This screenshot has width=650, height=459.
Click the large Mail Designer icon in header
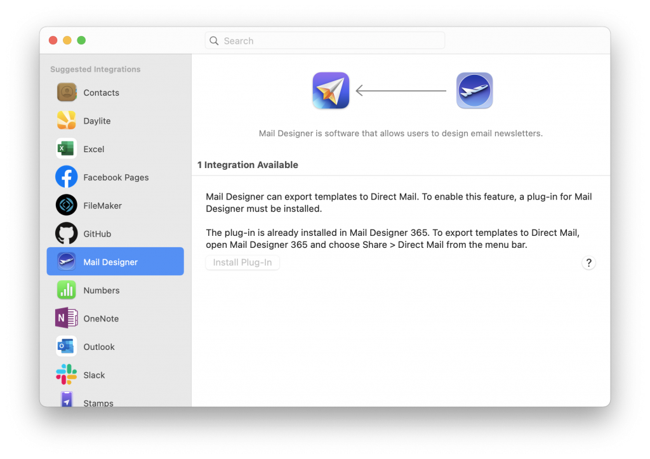[x=475, y=91]
